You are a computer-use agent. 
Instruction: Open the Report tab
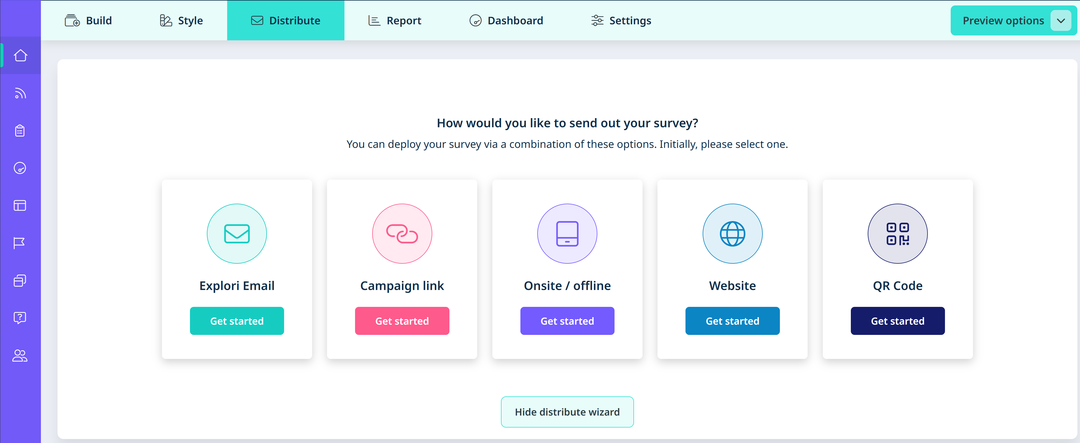pos(395,21)
